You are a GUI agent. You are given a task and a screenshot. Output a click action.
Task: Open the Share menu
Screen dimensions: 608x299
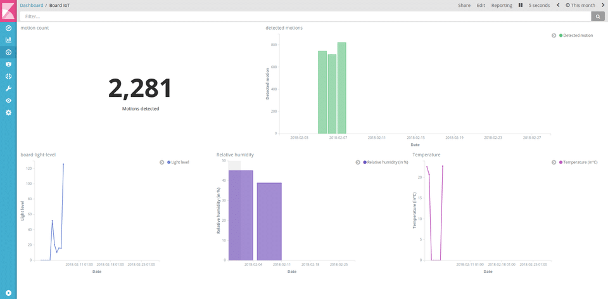click(x=464, y=5)
